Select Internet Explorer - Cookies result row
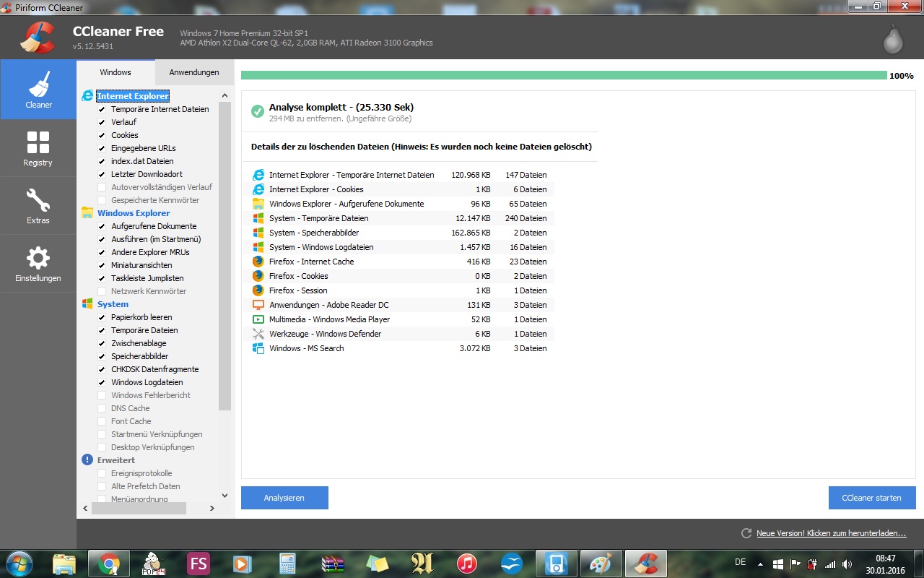This screenshot has width=924, height=578. point(400,189)
